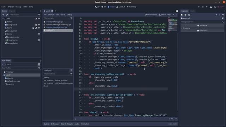Close the Level scene tab
This screenshot has height=127, width=226.
pyautogui.click(x=52, y=11)
